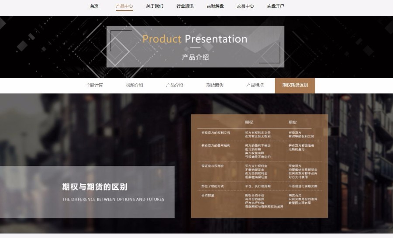Open the 实盘开户 account page

pos(275,6)
